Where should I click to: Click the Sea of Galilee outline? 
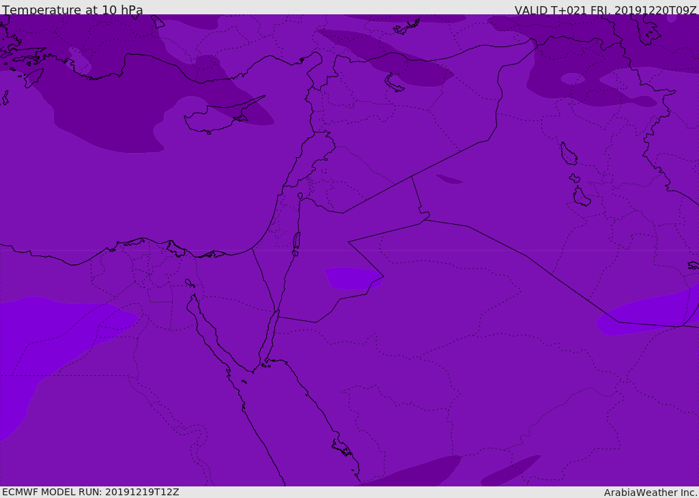(x=300, y=196)
